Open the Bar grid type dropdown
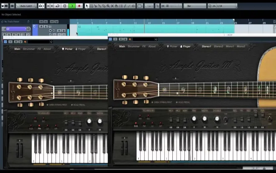Viewport: 276px width, 173px height. pos(195,6)
